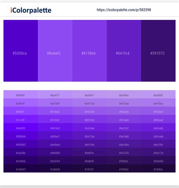Select the #8e4af2 color swatch

pyautogui.click(x=55, y=51)
